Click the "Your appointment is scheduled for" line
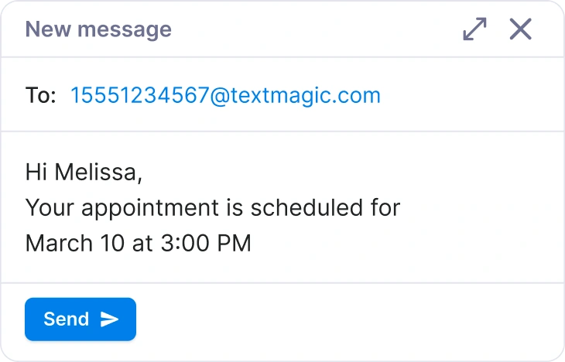565x362 pixels. 212,207
